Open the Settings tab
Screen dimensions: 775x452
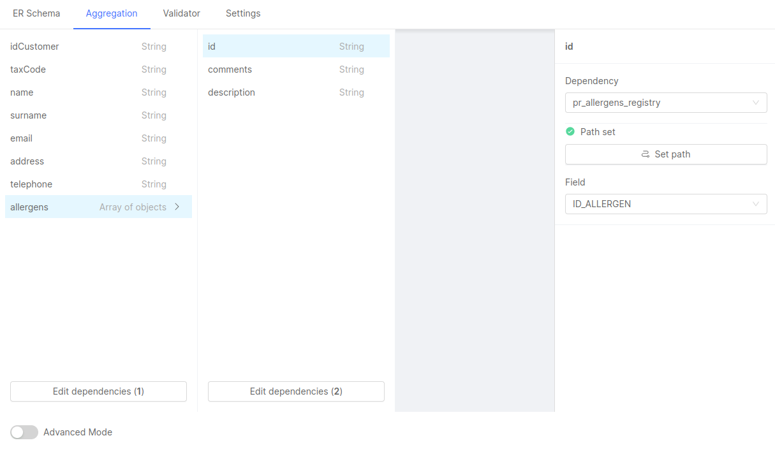(243, 13)
